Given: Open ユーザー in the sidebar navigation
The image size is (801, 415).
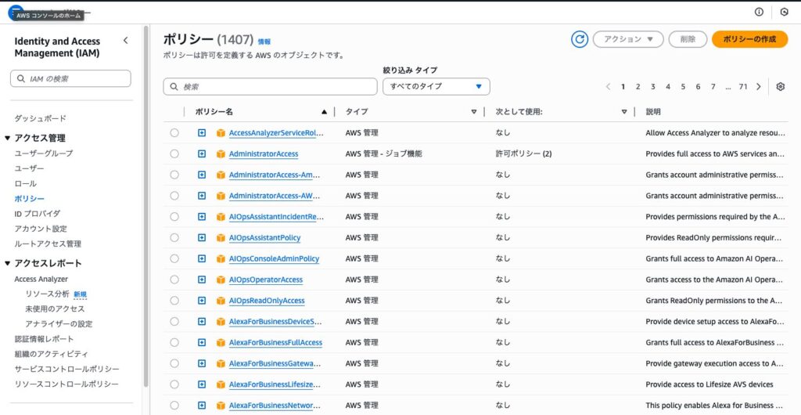Looking at the screenshot, I should (29, 168).
